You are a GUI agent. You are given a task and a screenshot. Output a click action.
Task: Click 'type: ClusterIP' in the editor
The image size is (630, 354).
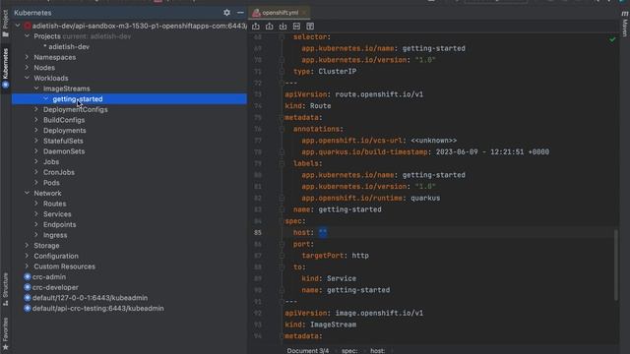(325, 72)
